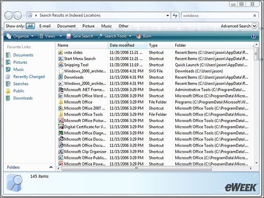
Task: Click the Save Search floppy icon
Action: click(x=68, y=36)
